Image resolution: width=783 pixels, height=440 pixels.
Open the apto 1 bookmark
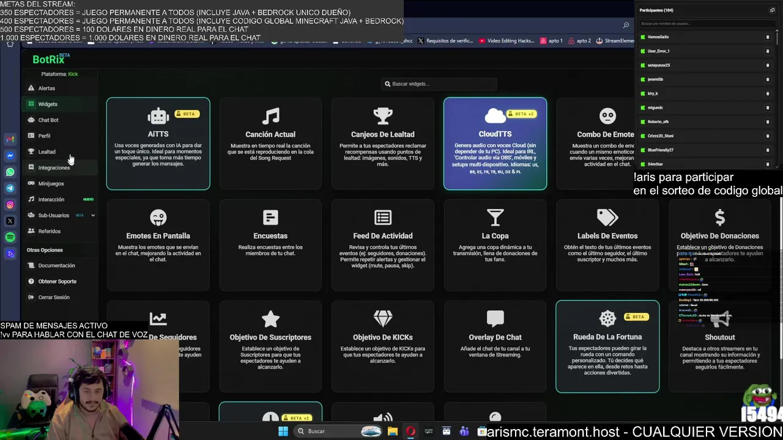(x=551, y=41)
